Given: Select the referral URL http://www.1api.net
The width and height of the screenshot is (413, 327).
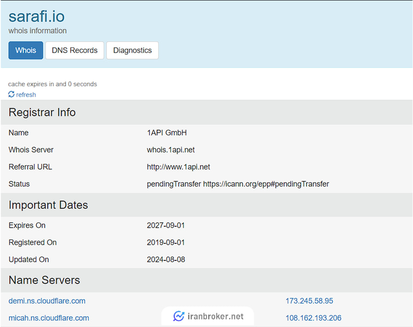Looking at the screenshot, I should pos(179,167).
